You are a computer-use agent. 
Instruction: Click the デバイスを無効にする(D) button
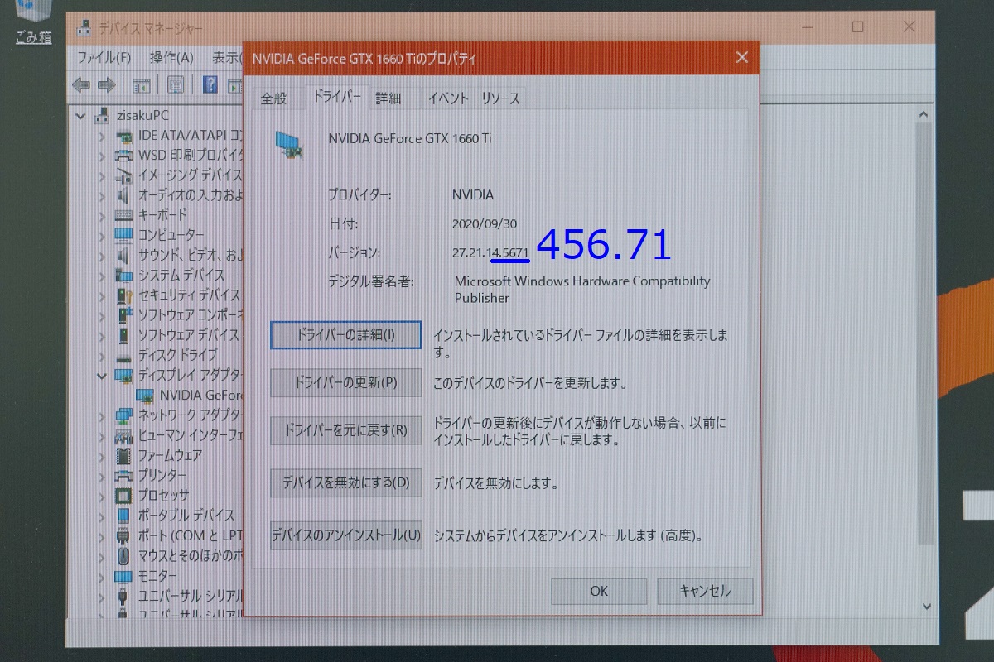click(x=345, y=482)
